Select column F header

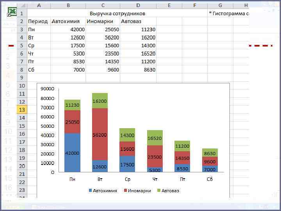pyautogui.click(x=195, y=6)
